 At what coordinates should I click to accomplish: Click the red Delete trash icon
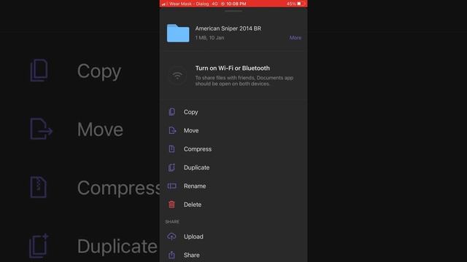coord(172,205)
